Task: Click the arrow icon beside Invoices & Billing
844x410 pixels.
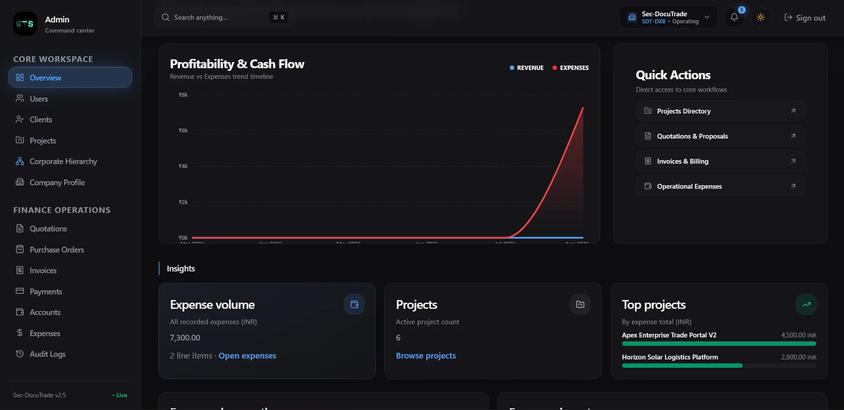Action: point(793,161)
